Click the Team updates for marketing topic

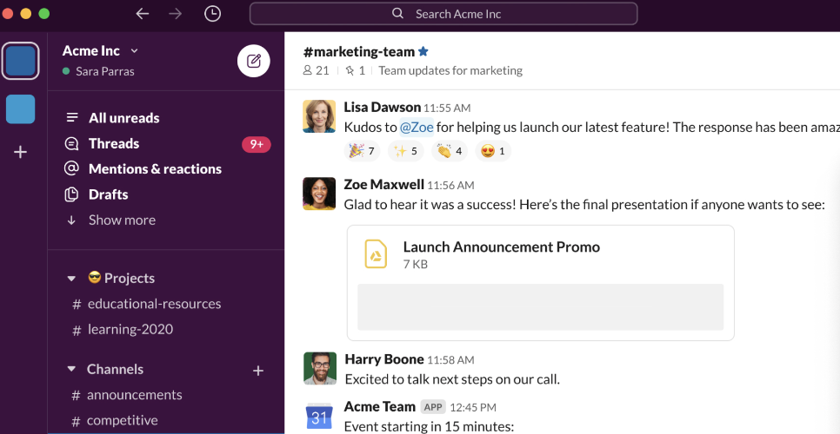[x=450, y=70]
